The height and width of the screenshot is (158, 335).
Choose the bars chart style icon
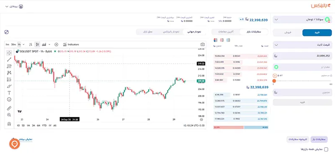click(31, 45)
